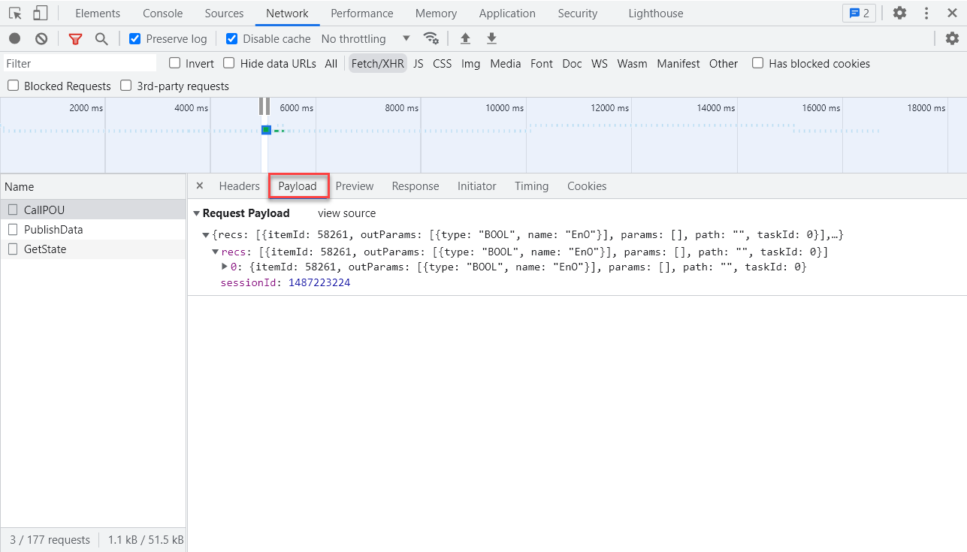The width and height of the screenshot is (967, 552).
Task: Clear the network log
Action: (x=42, y=38)
